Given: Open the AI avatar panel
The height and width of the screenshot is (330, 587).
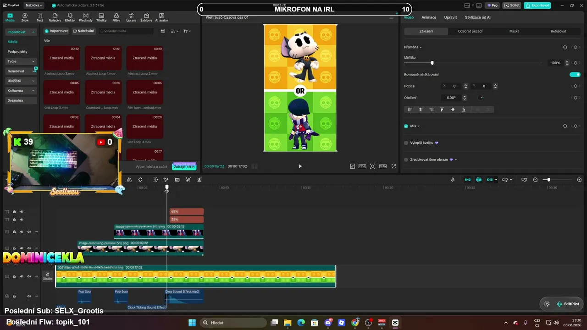Looking at the screenshot, I should tap(162, 17).
